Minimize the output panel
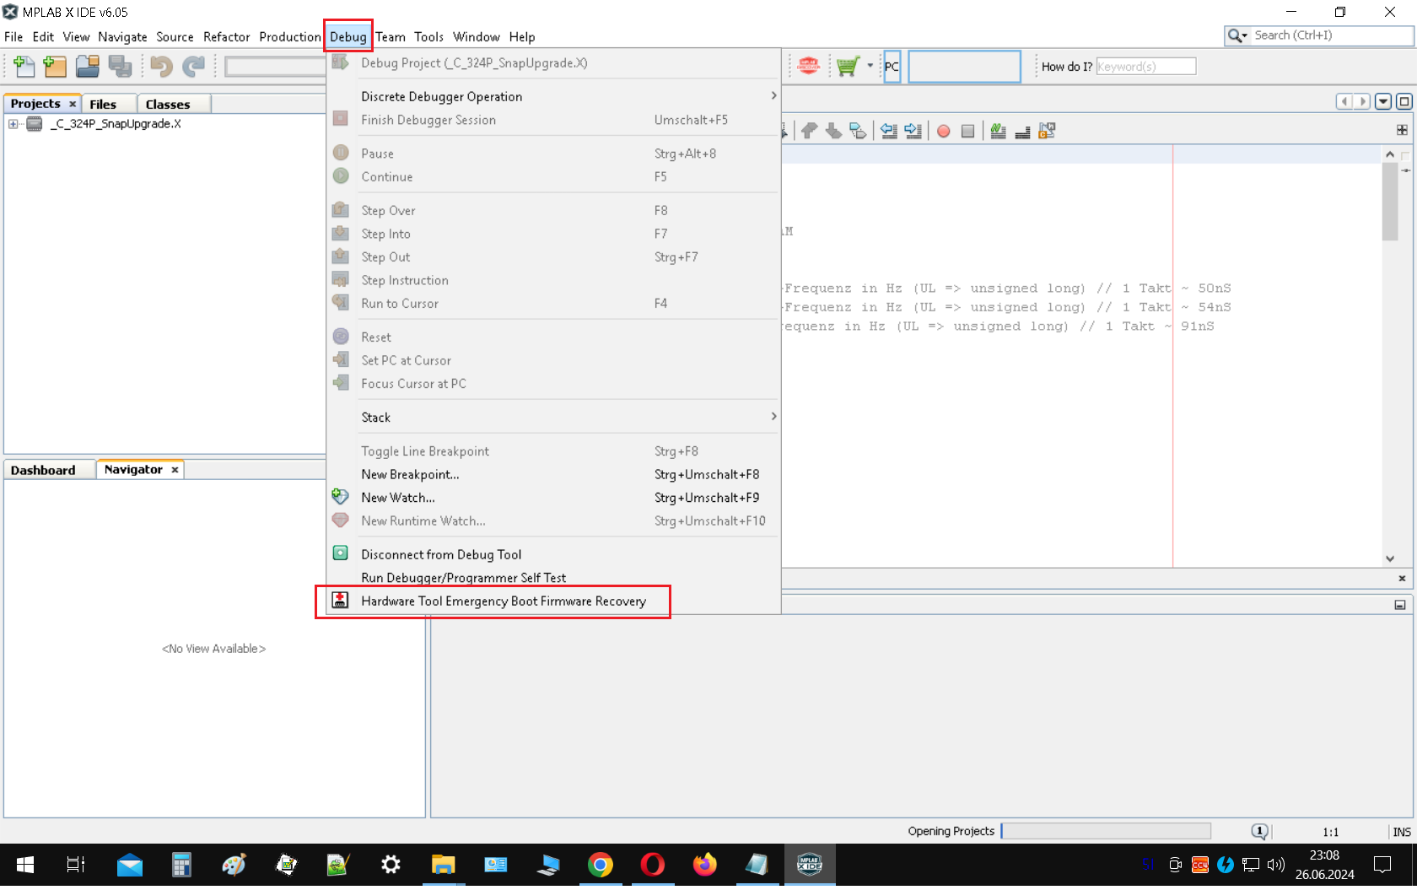This screenshot has height=890, width=1417. click(1400, 605)
